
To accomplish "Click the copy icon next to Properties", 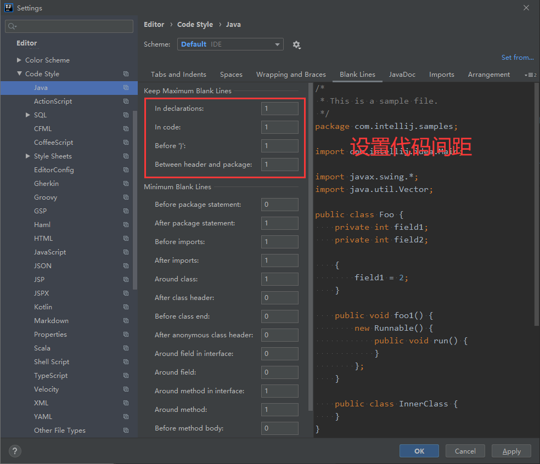I will tap(126, 334).
